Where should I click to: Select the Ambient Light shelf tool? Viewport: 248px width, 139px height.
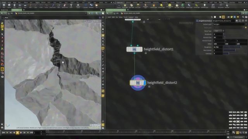click(x=205, y=6)
